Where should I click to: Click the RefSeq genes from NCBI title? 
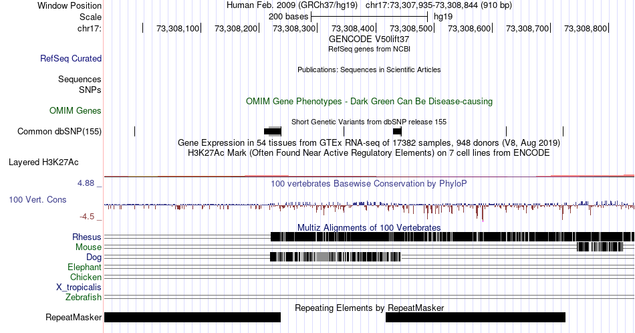(369, 49)
